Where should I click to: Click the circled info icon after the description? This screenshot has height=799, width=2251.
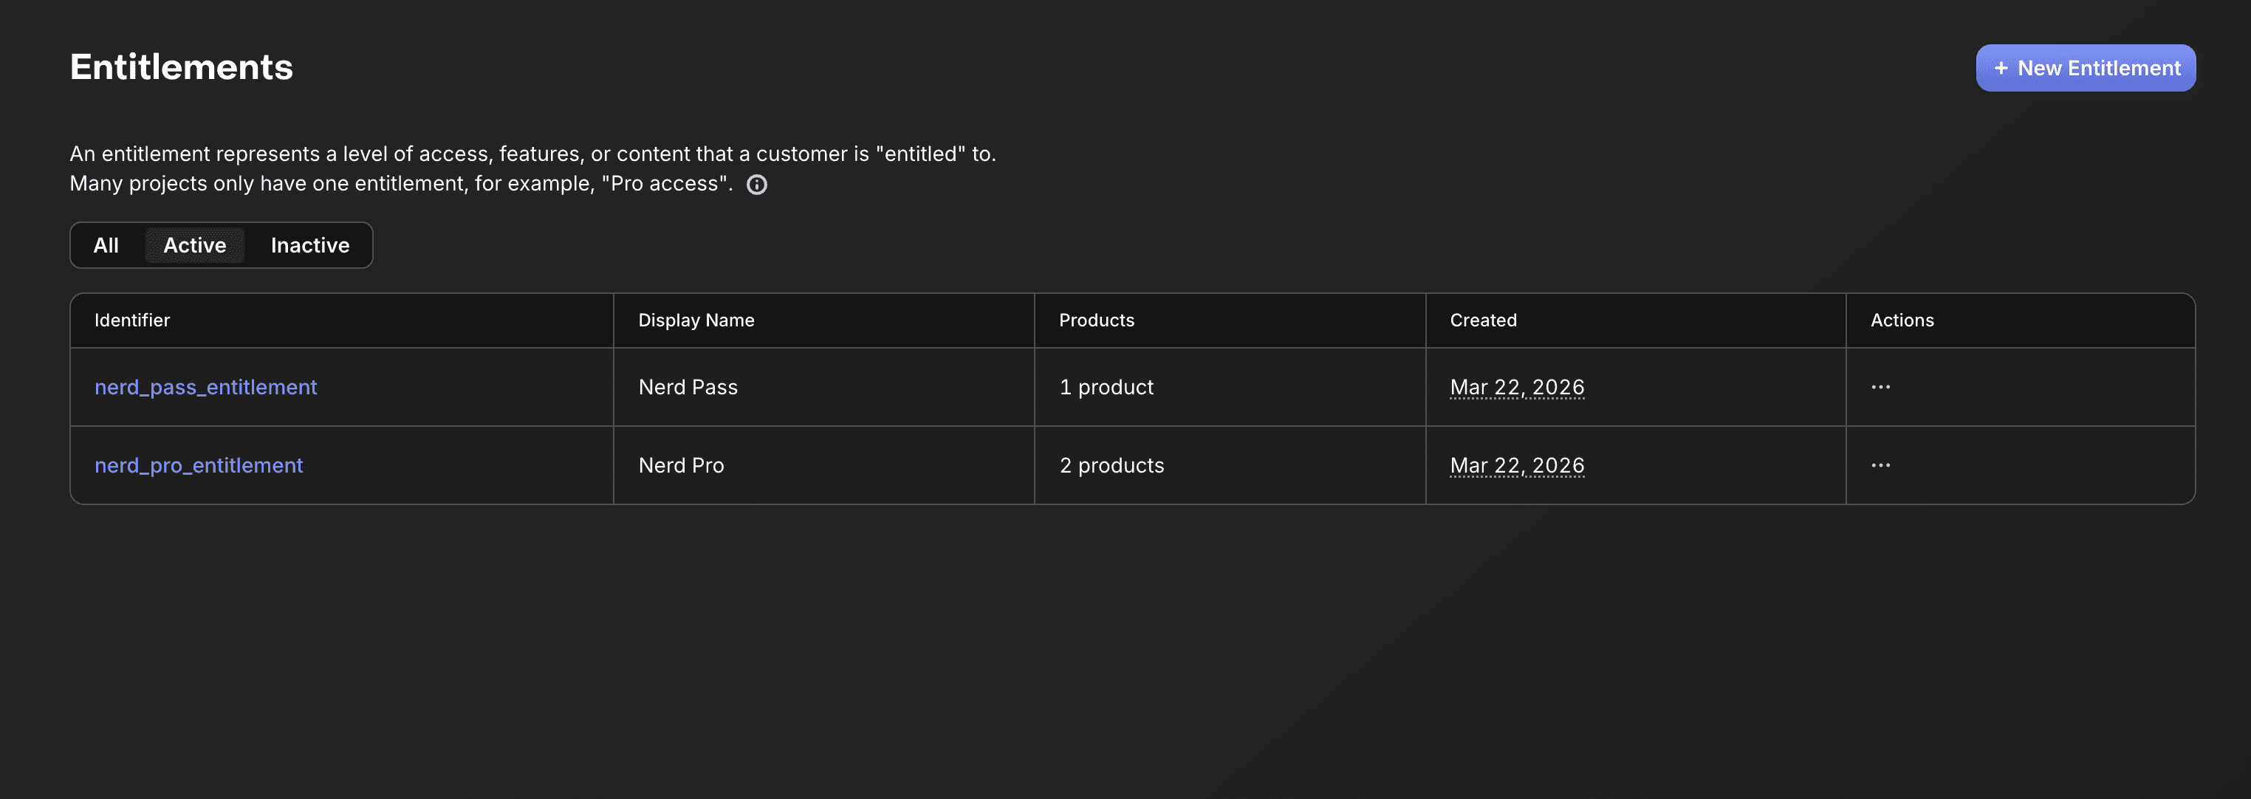pos(757,184)
